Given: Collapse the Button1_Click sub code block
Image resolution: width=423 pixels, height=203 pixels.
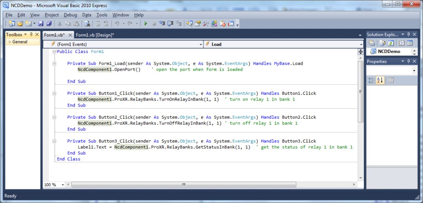Looking at the screenshot, I should [x=55, y=93].
